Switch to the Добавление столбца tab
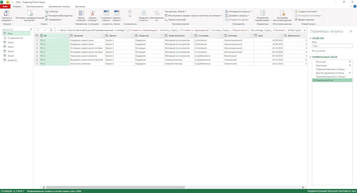 [x=59, y=6]
